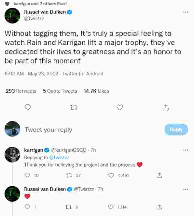Retweet the main tweet by Russel van Dulken
Screen dimensions: 194x216
(74, 107)
